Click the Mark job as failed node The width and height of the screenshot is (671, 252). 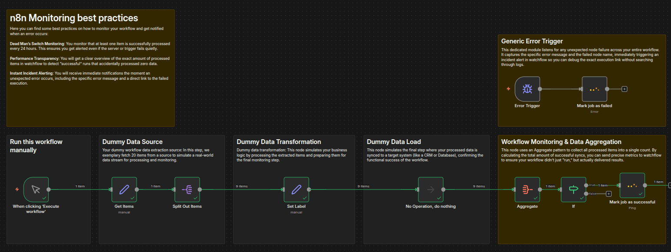point(594,89)
